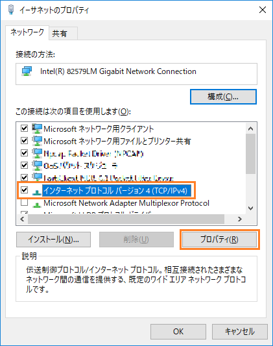
Task: Click the Ethernet plug icon in title bar
Action: 11,10
